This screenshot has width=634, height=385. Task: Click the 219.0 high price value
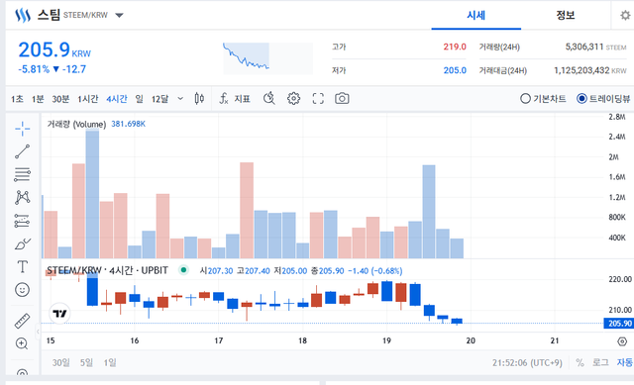455,47
